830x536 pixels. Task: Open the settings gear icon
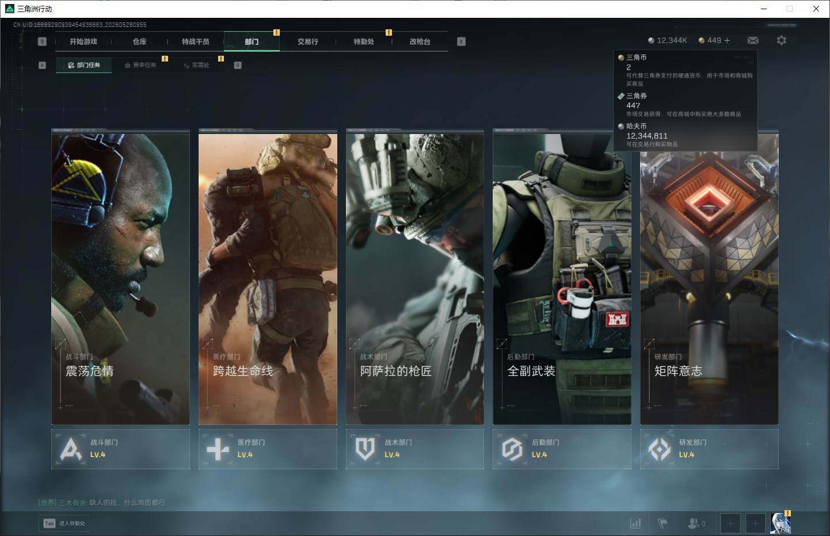[x=781, y=40]
